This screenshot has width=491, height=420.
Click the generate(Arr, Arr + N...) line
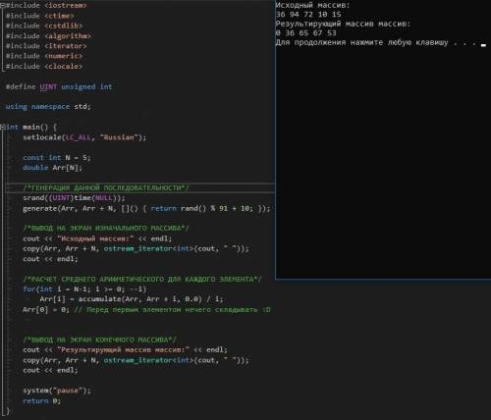[x=146, y=209]
